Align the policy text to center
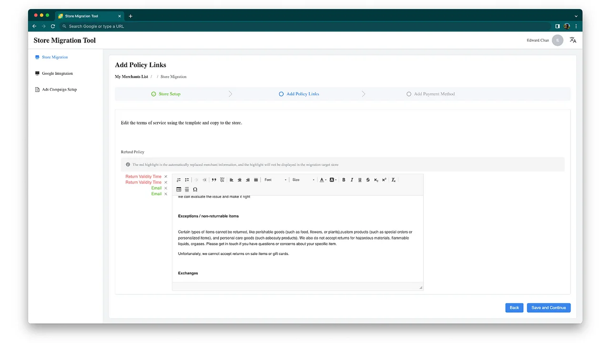The width and height of the screenshot is (610, 343). click(x=239, y=180)
